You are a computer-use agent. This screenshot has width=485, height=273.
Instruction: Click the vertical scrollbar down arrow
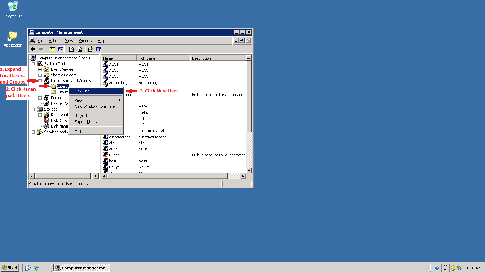(x=249, y=170)
